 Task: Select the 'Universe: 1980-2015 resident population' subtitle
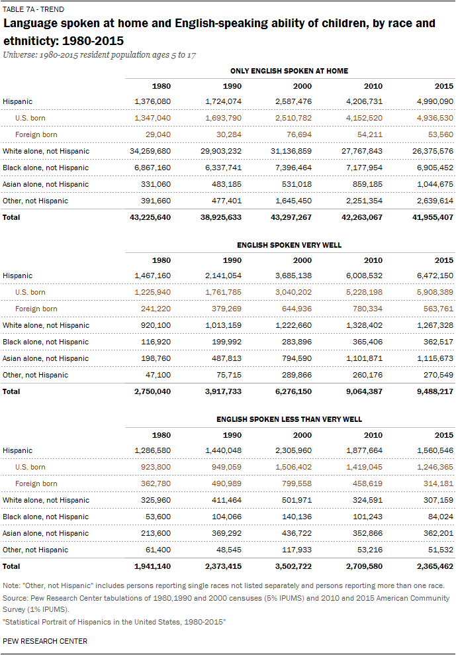tap(100, 54)
